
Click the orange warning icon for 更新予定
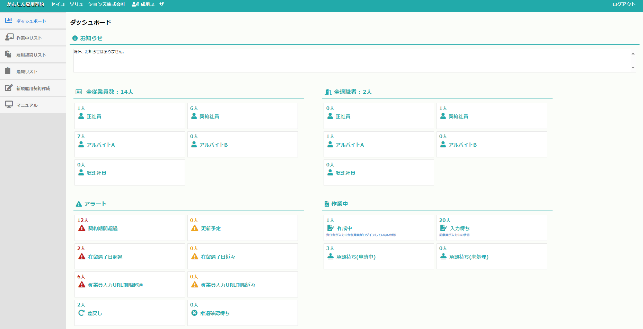[195, 228]
